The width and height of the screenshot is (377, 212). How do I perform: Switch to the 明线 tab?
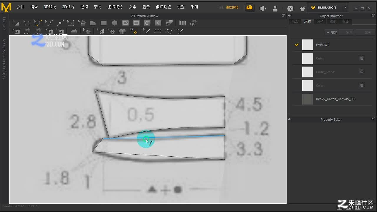pyautogui.click(x=345, y=22)
